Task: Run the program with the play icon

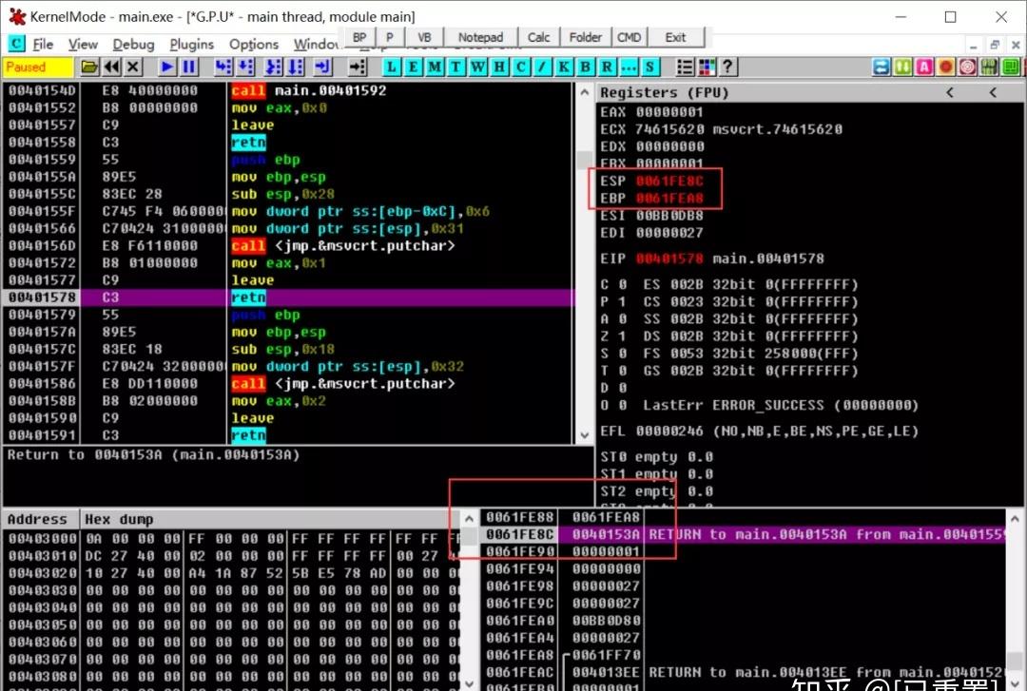Action: 167,67
